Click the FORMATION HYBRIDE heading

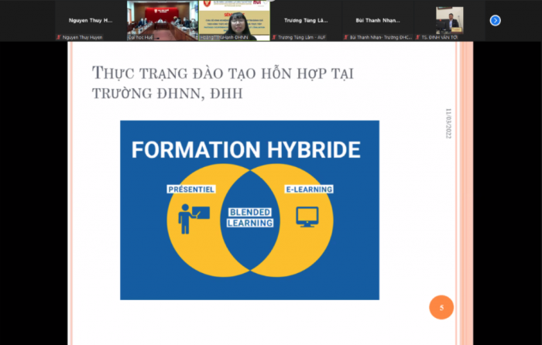coord(245,149)
